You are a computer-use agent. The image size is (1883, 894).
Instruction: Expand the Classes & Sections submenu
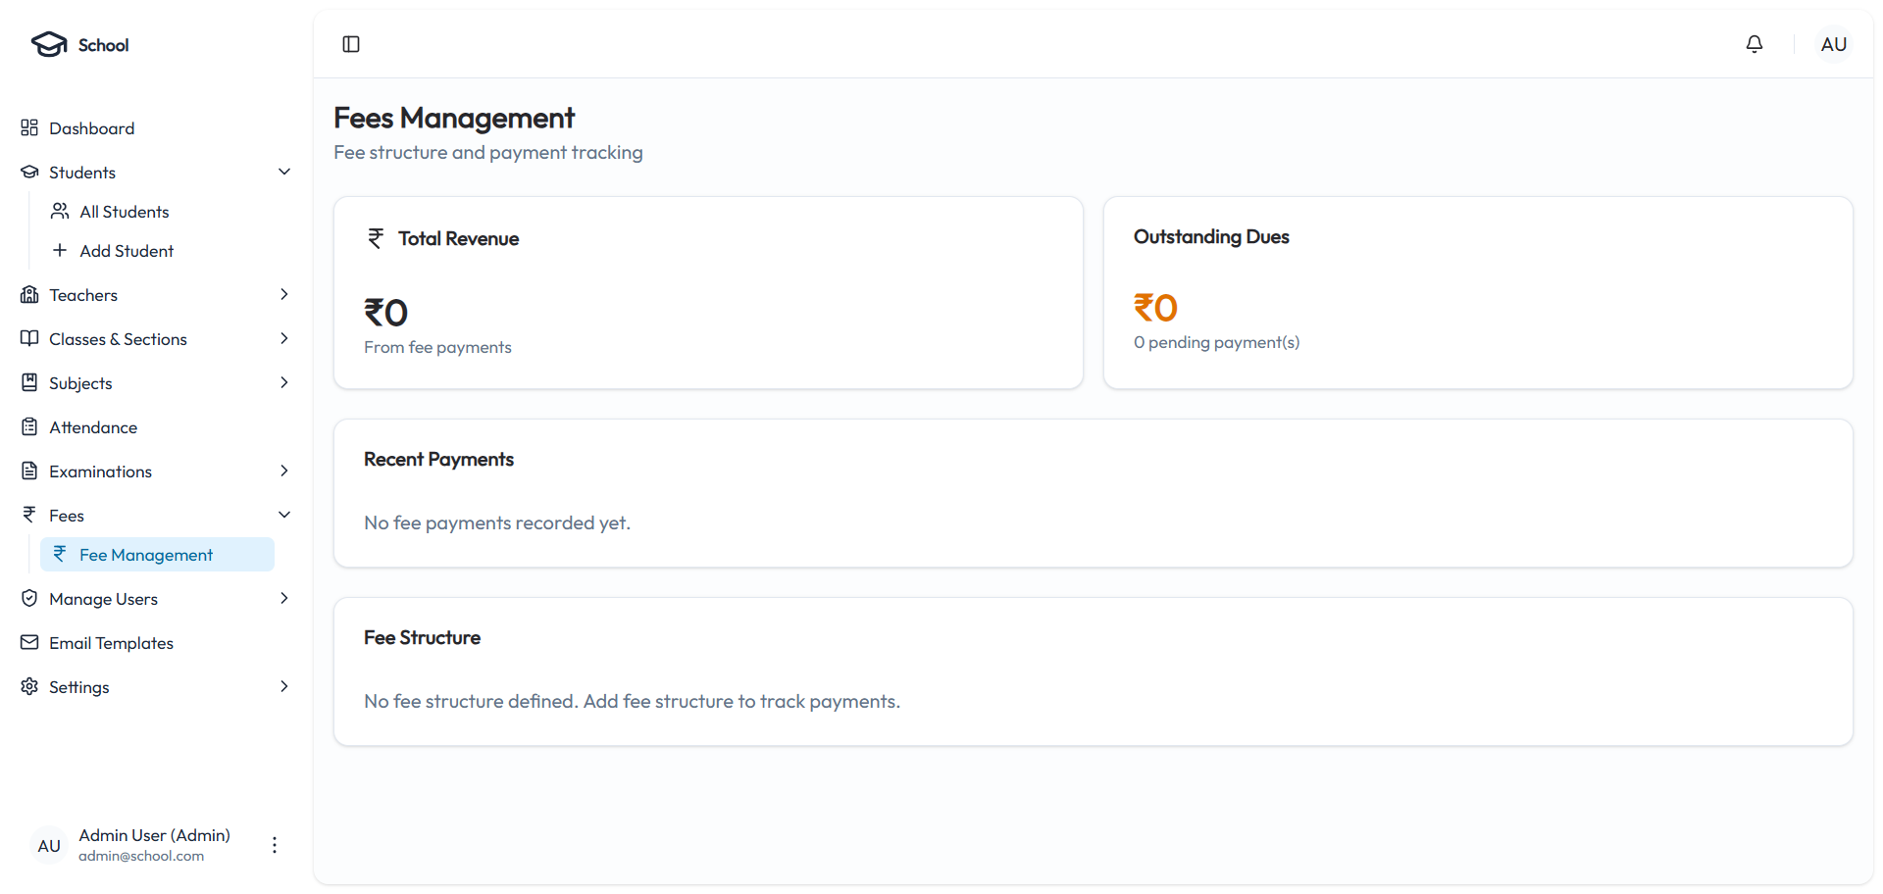(x=284, y=339)
